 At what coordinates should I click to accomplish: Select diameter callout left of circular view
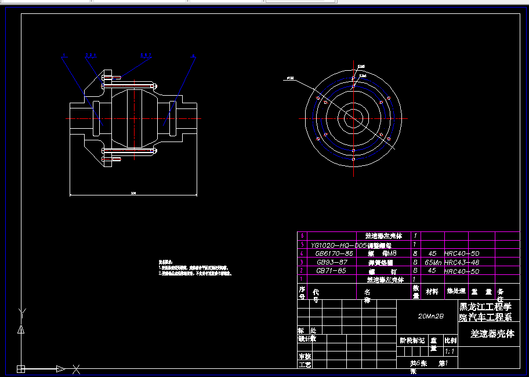pos(290,78)
